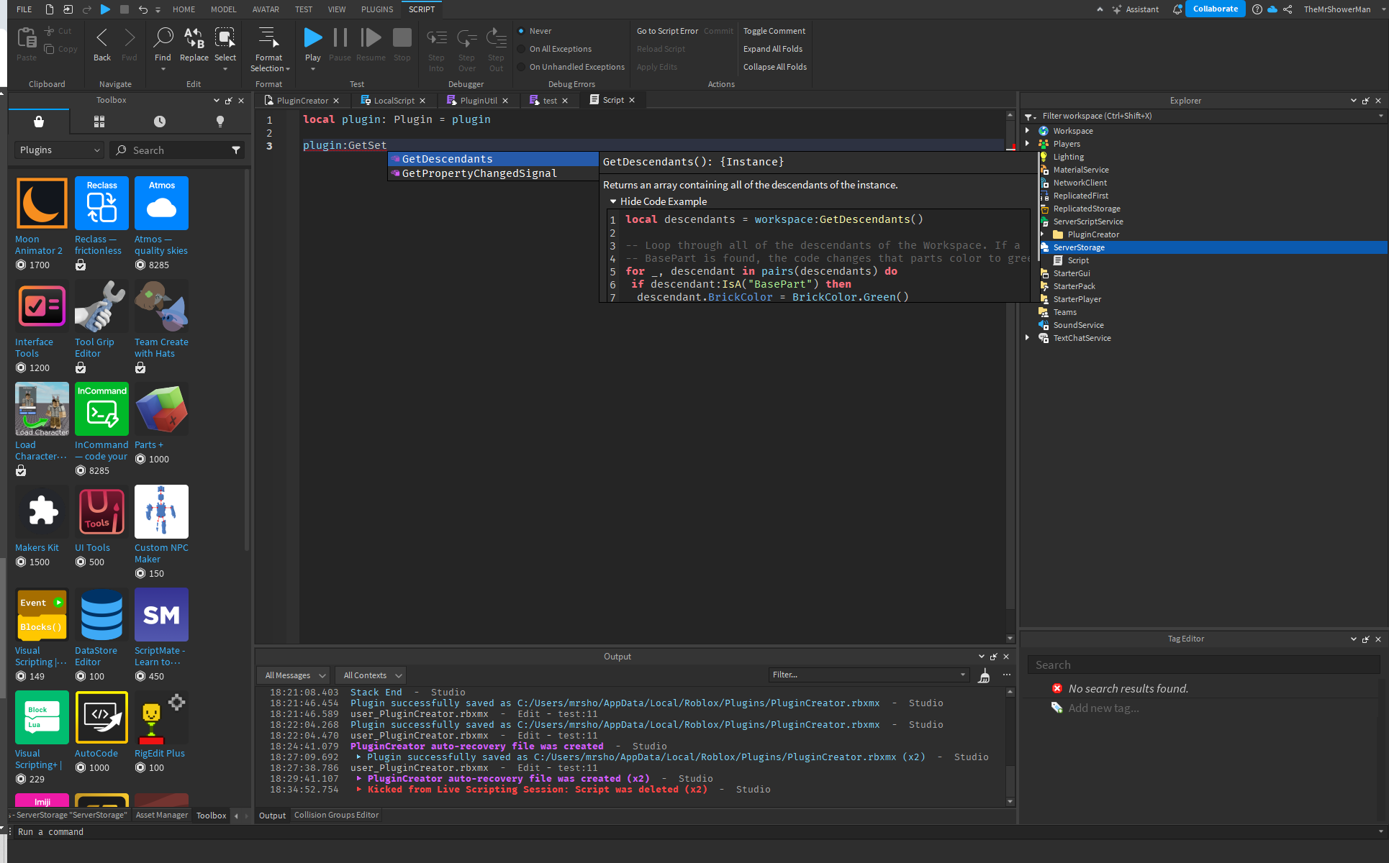Click the Paste clipboard icon
1389x863 pixels.
click(x=27, y=37)
